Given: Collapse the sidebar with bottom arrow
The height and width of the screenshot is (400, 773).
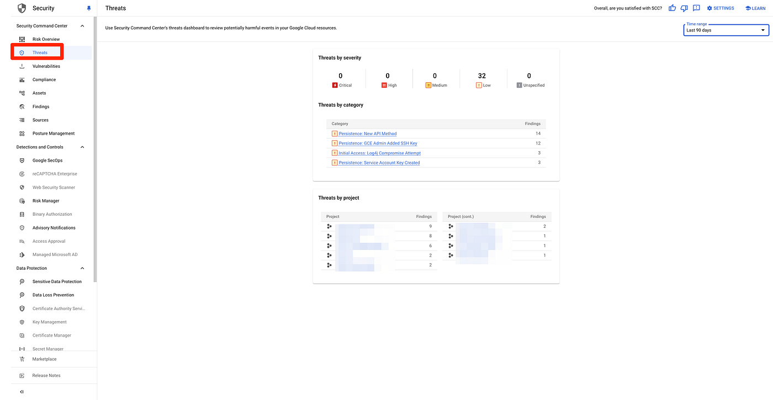Looking at the screenshot, I should point(22,392).
